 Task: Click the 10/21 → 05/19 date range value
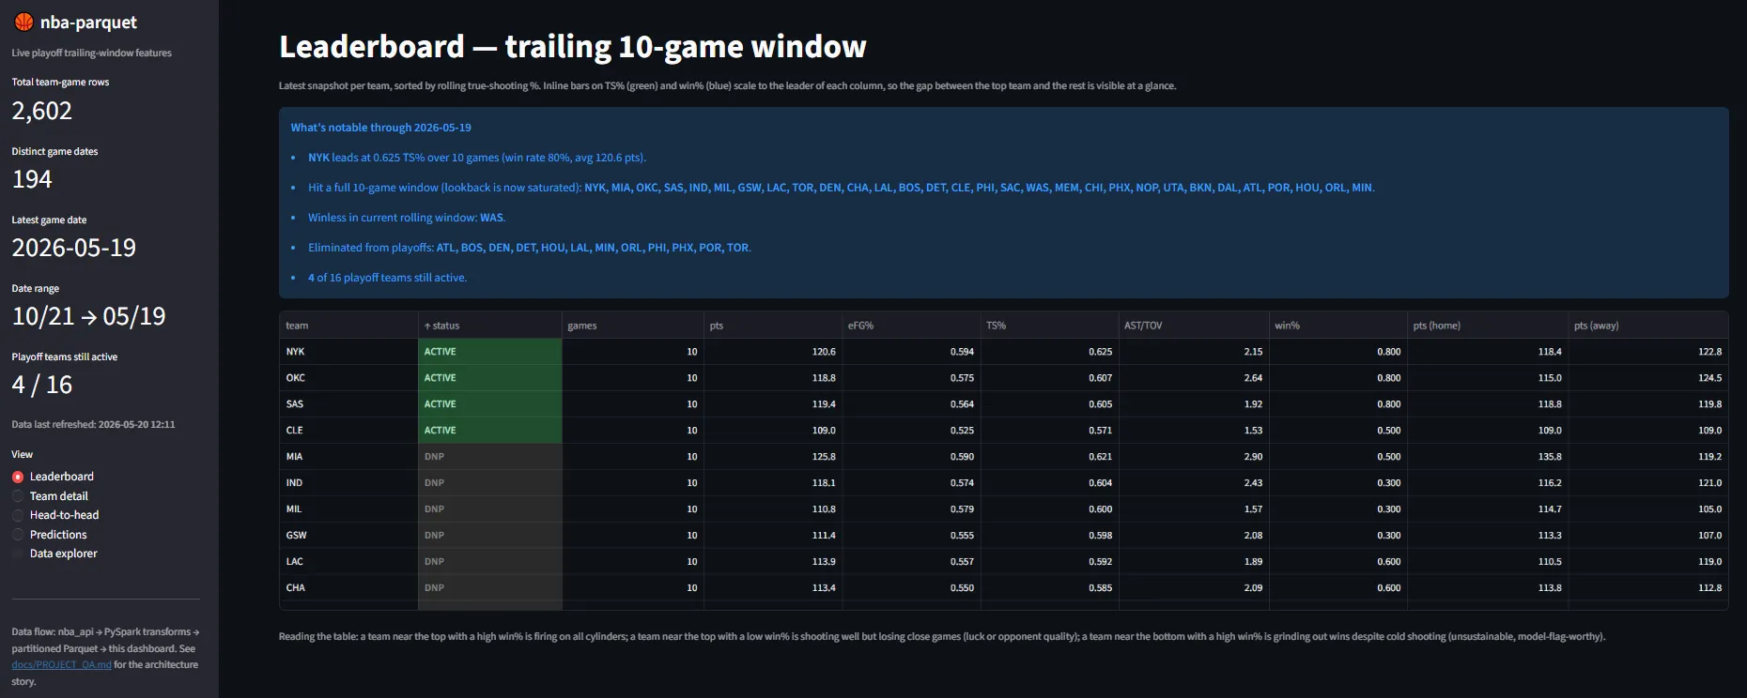[89, 316]
